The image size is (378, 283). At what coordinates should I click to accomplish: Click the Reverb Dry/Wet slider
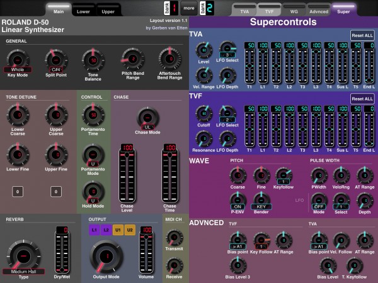(x=62, y=250)
